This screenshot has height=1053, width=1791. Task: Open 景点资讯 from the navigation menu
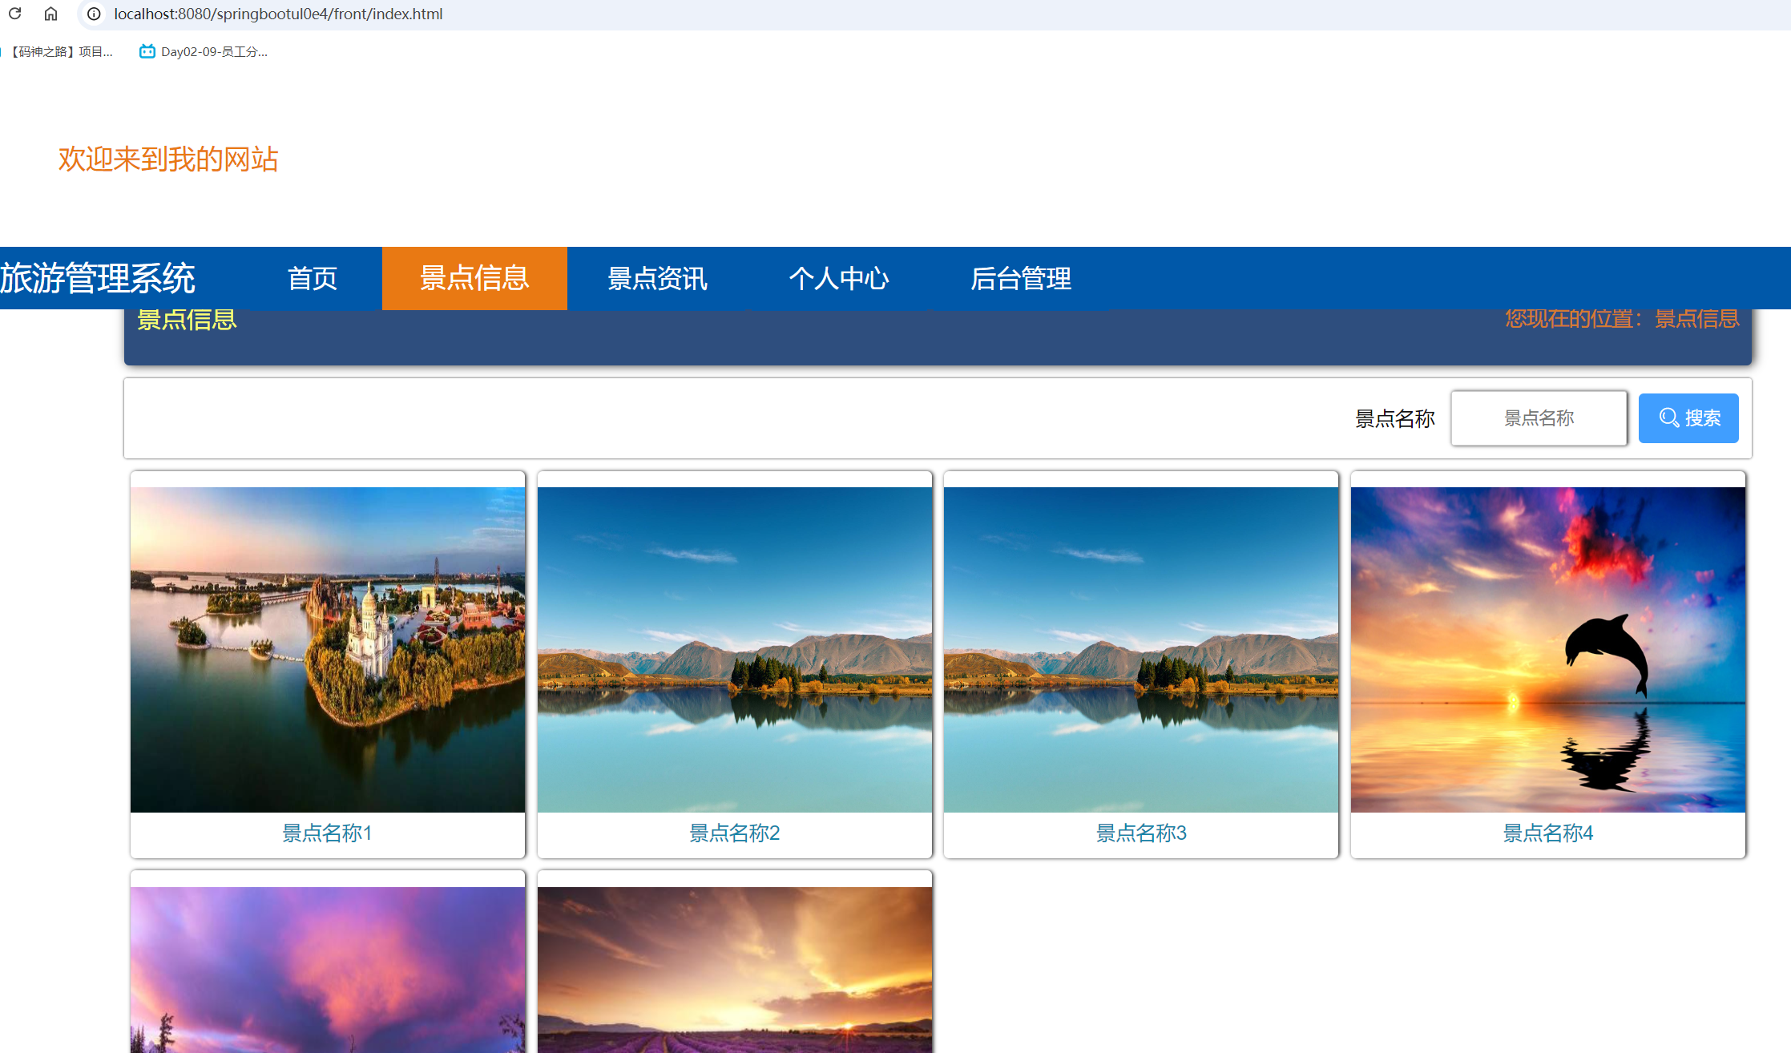tap(657, 278)
